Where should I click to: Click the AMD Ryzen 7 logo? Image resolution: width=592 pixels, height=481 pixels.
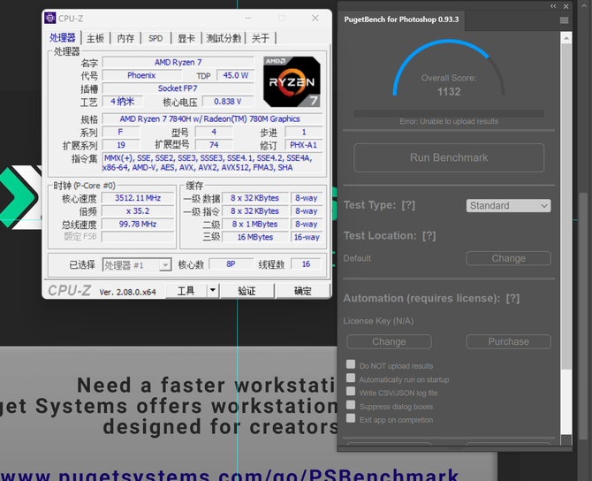[291, 81]
